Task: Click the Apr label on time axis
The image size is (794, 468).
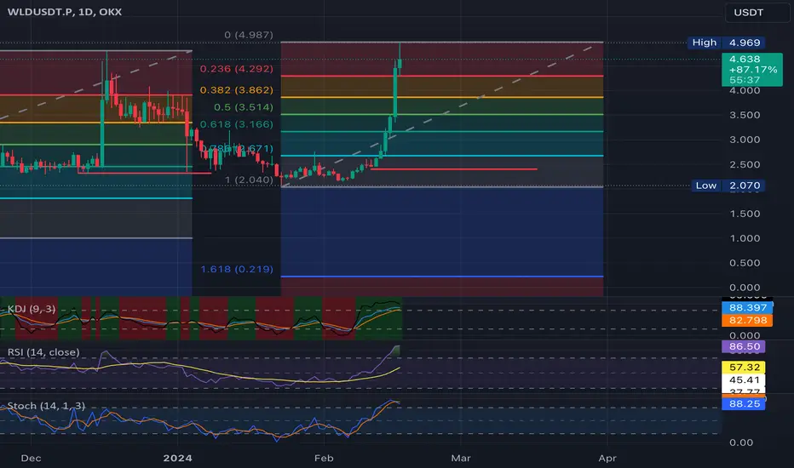Action: coord(607,459)
